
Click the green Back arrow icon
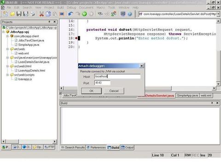(84, 14)
